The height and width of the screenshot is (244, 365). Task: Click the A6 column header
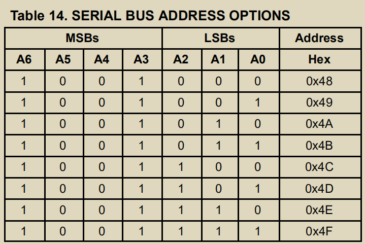tap(25, 59)
